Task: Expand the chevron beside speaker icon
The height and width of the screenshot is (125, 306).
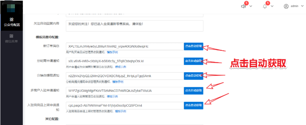Action: point(251,6)
